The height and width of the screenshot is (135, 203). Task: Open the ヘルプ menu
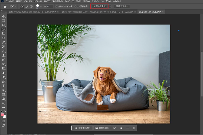117,1
